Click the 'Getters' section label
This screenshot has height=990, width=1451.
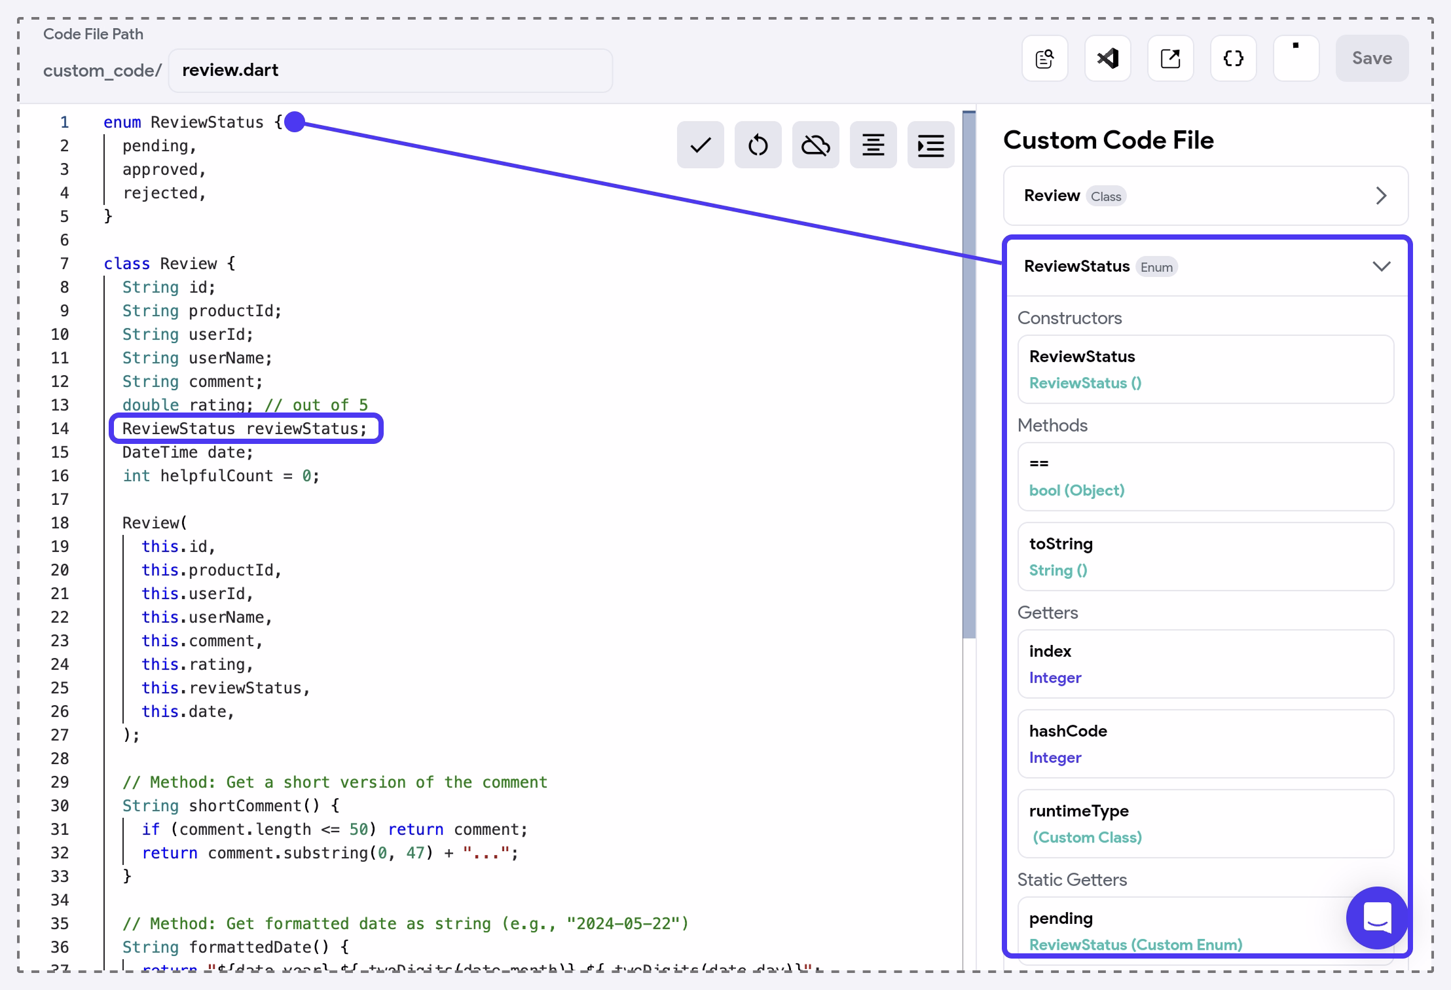pyautogui.click(x=1048, y=613)
